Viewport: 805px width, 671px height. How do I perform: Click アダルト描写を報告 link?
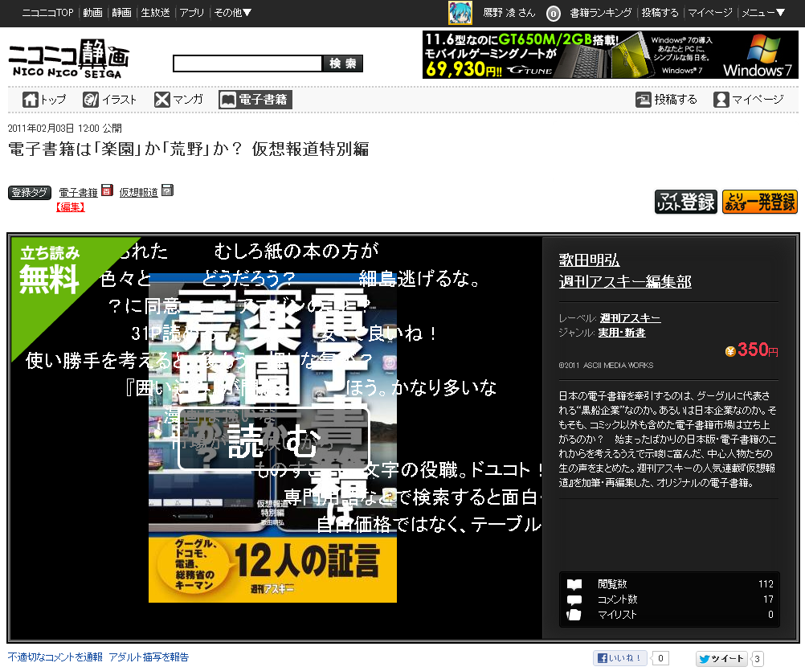pyautogui.click(x=149, y=657)
